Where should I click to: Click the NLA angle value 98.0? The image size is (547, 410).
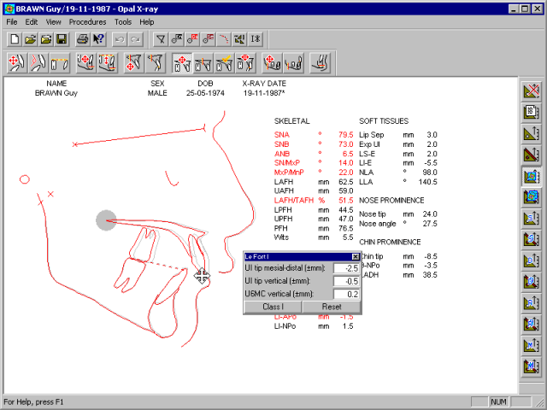430,173
